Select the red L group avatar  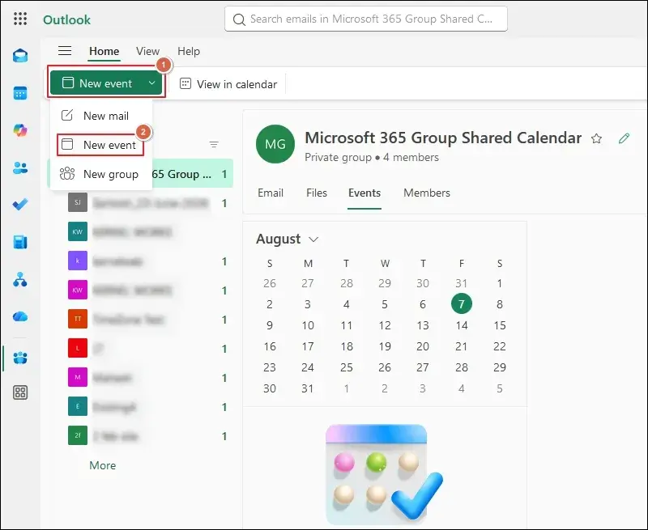(78, 348)
